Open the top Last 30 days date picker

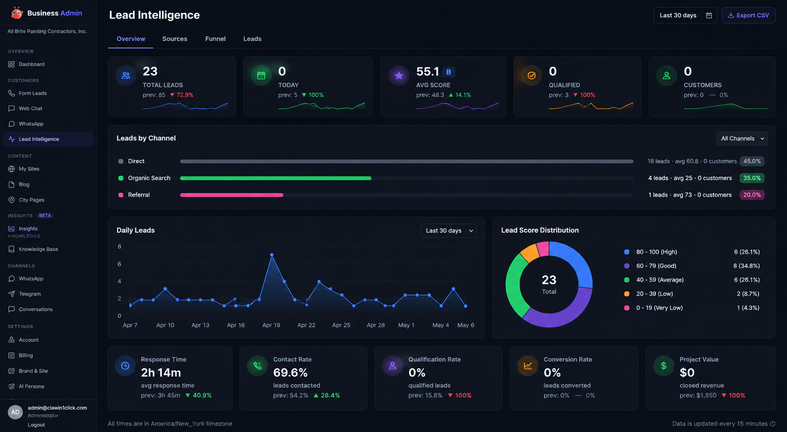[x=685, y=15]
